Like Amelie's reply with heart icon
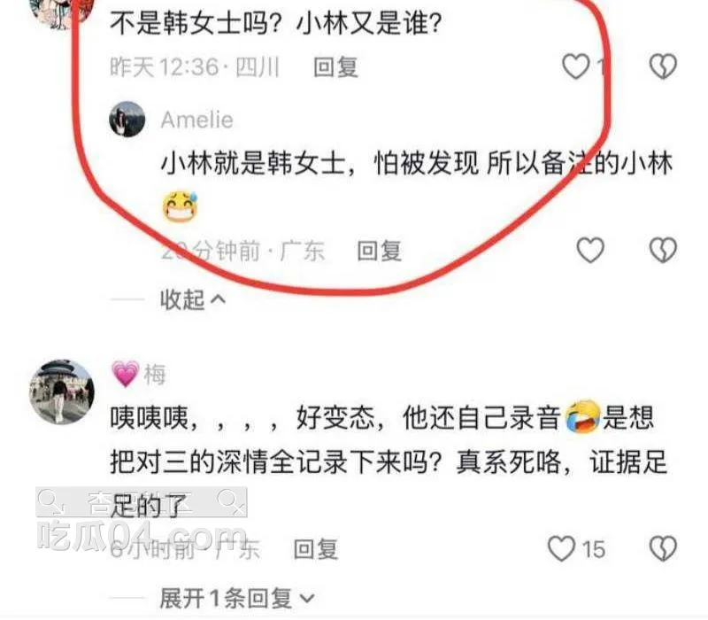 click(x=590, y=250)
